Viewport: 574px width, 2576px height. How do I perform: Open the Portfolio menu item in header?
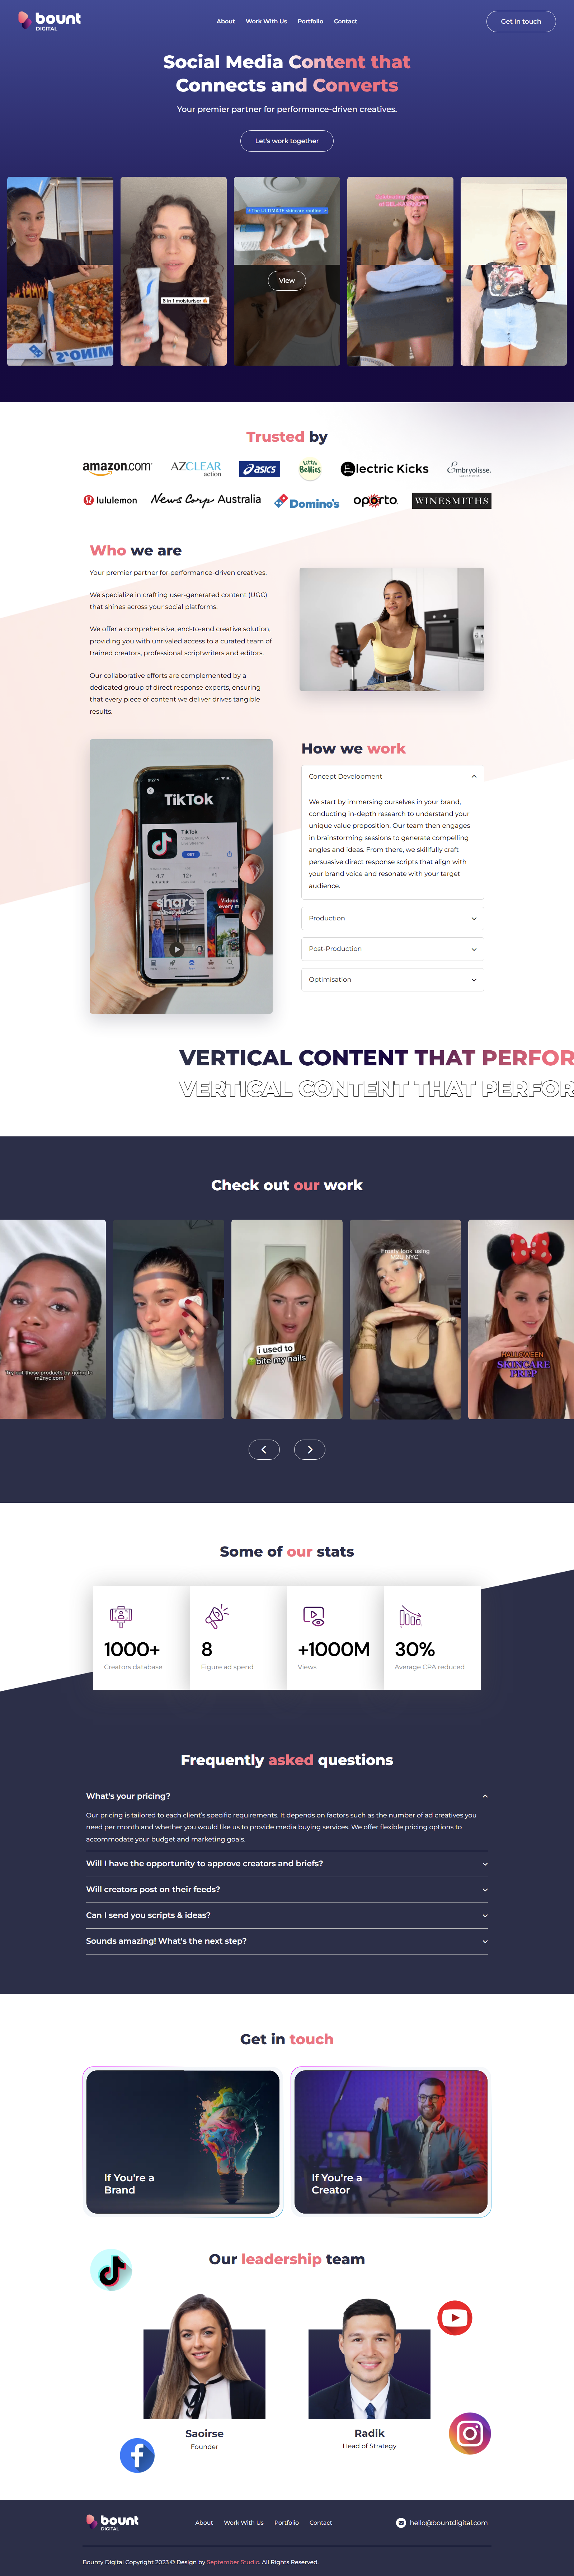point(310,21)
